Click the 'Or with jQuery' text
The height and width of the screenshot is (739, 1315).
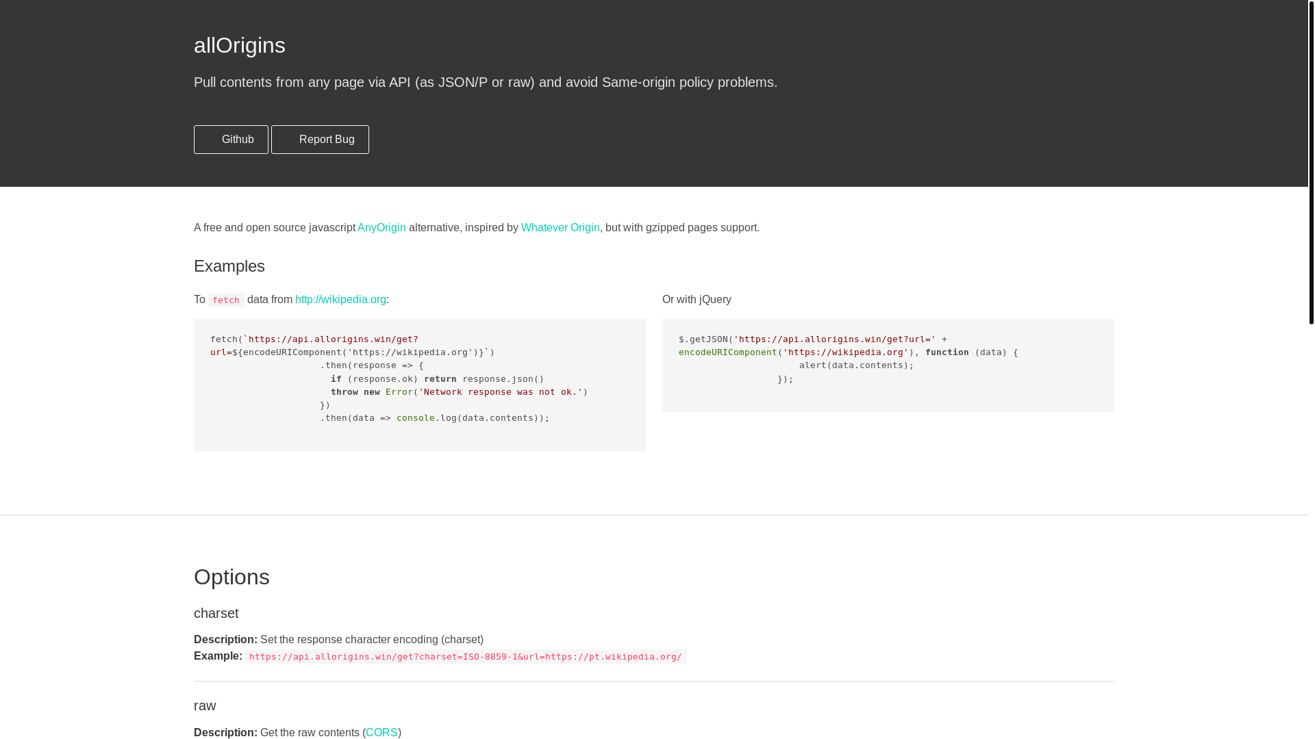pos(697,300)
